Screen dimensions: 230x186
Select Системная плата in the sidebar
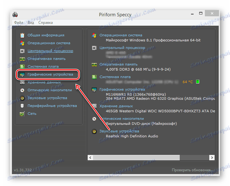pos(43,66)
